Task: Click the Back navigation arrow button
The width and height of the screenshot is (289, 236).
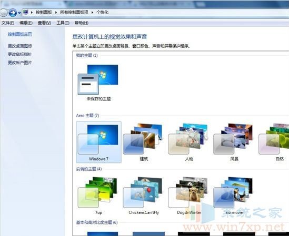Action: tap(3, 13)
